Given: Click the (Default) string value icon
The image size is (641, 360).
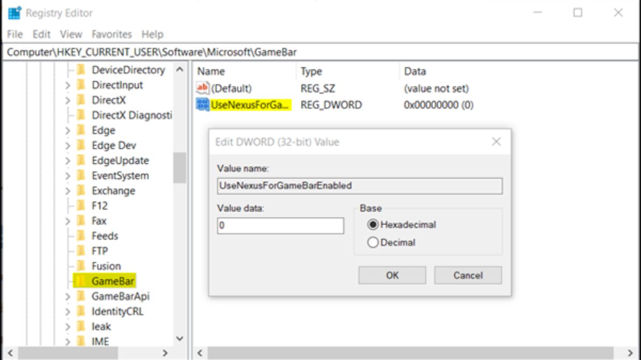Looking at the screenshot, I should tap(203, 88).
